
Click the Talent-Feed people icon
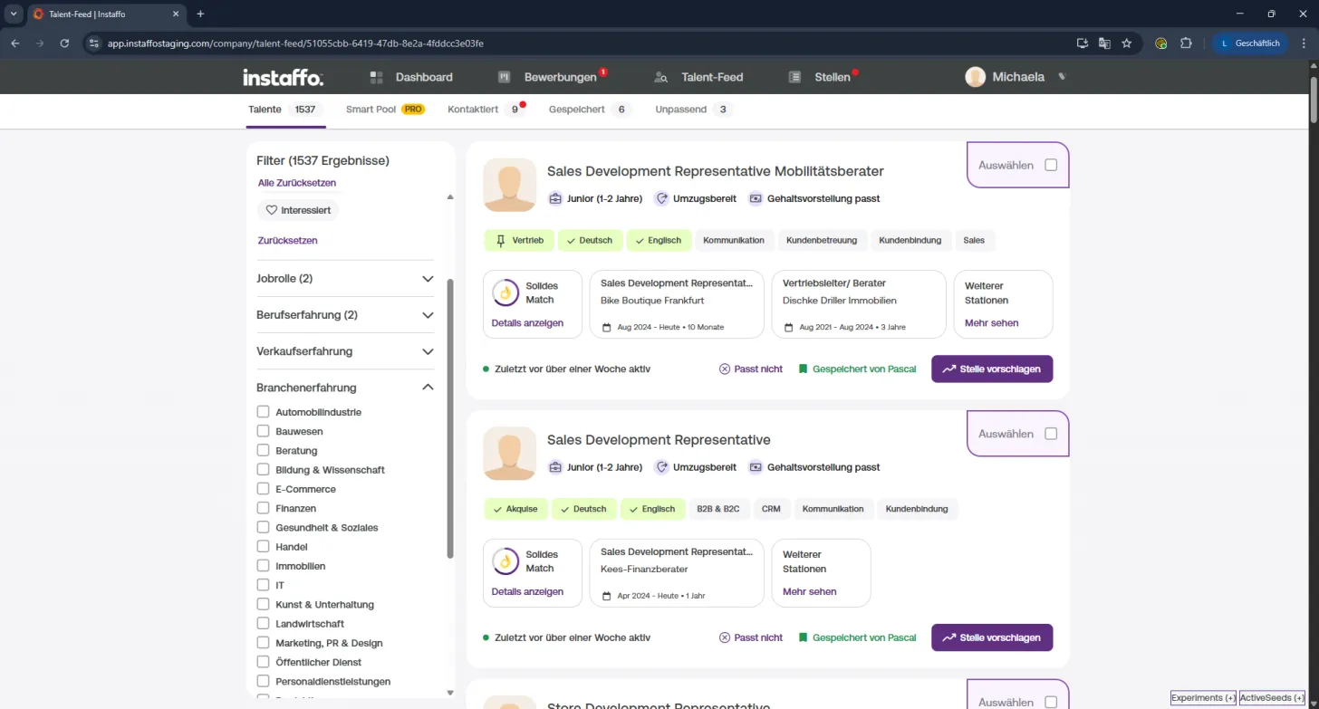(x=661, y=77)
